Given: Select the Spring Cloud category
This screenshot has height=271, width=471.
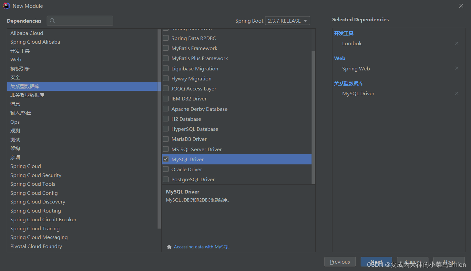Looking at the screenshot, I should pos(82,166).
